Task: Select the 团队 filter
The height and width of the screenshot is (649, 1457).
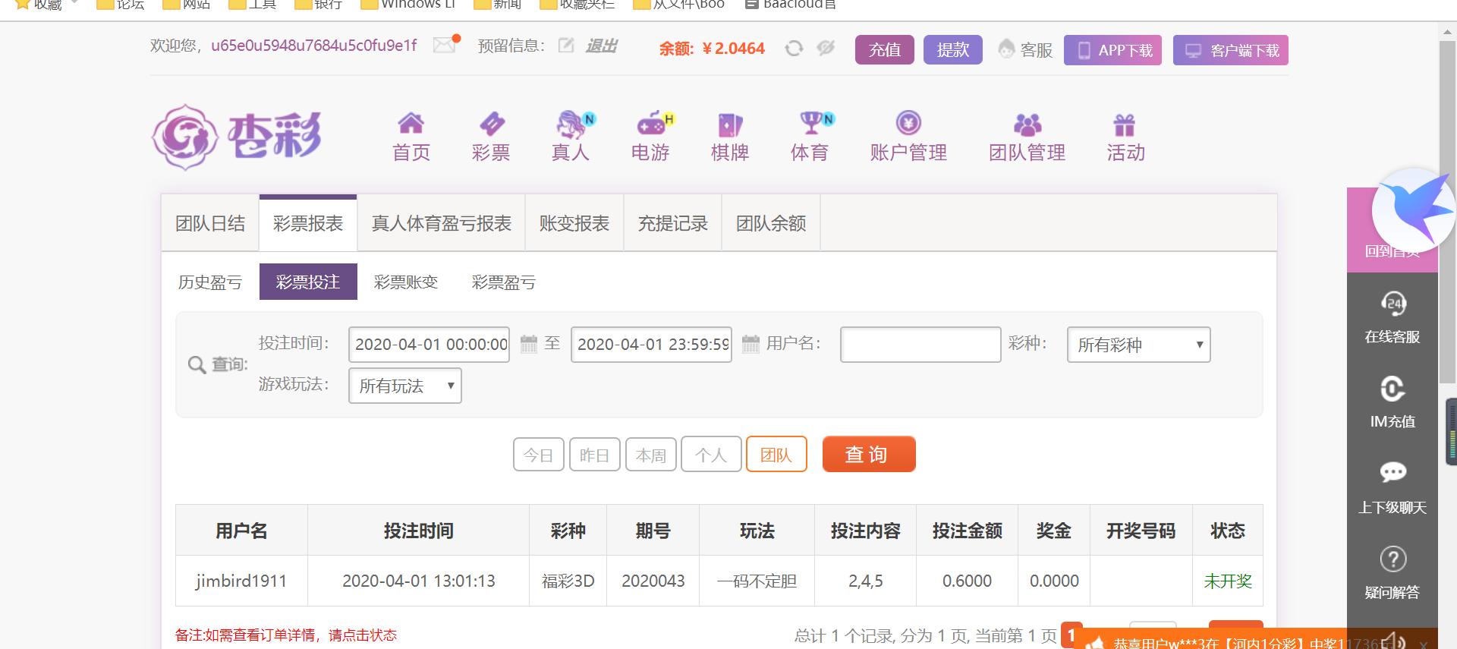Action: pyautogui.click(x=776, y=455)
